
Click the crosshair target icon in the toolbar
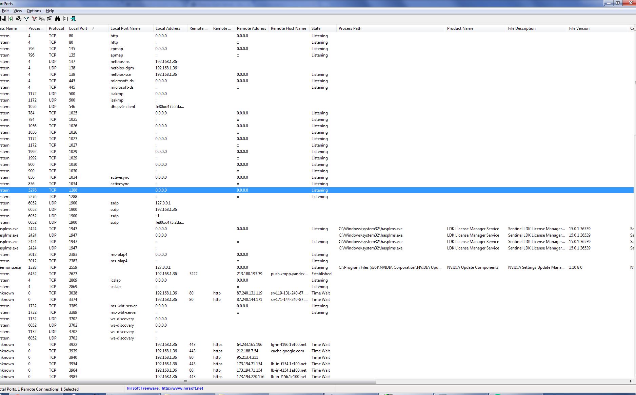pyautogui.click(x=19, y=19)
